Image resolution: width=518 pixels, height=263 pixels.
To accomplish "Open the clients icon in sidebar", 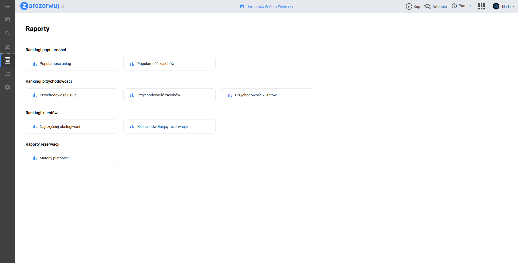I will (7, 47).
